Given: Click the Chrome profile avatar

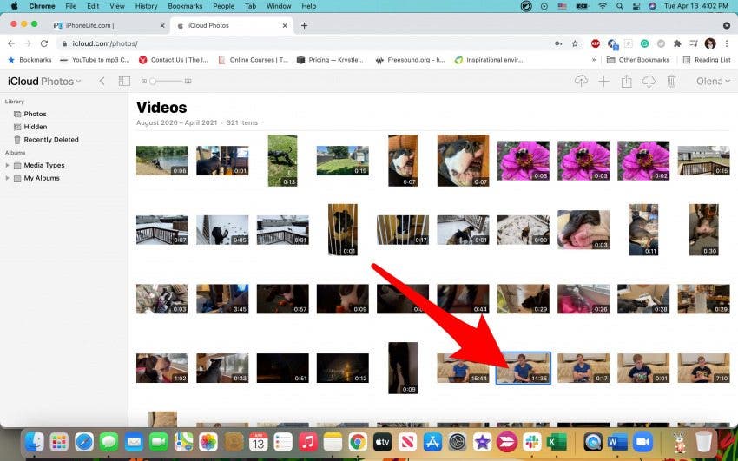Looking at the screenshot, I should click(x=709, y=43).
